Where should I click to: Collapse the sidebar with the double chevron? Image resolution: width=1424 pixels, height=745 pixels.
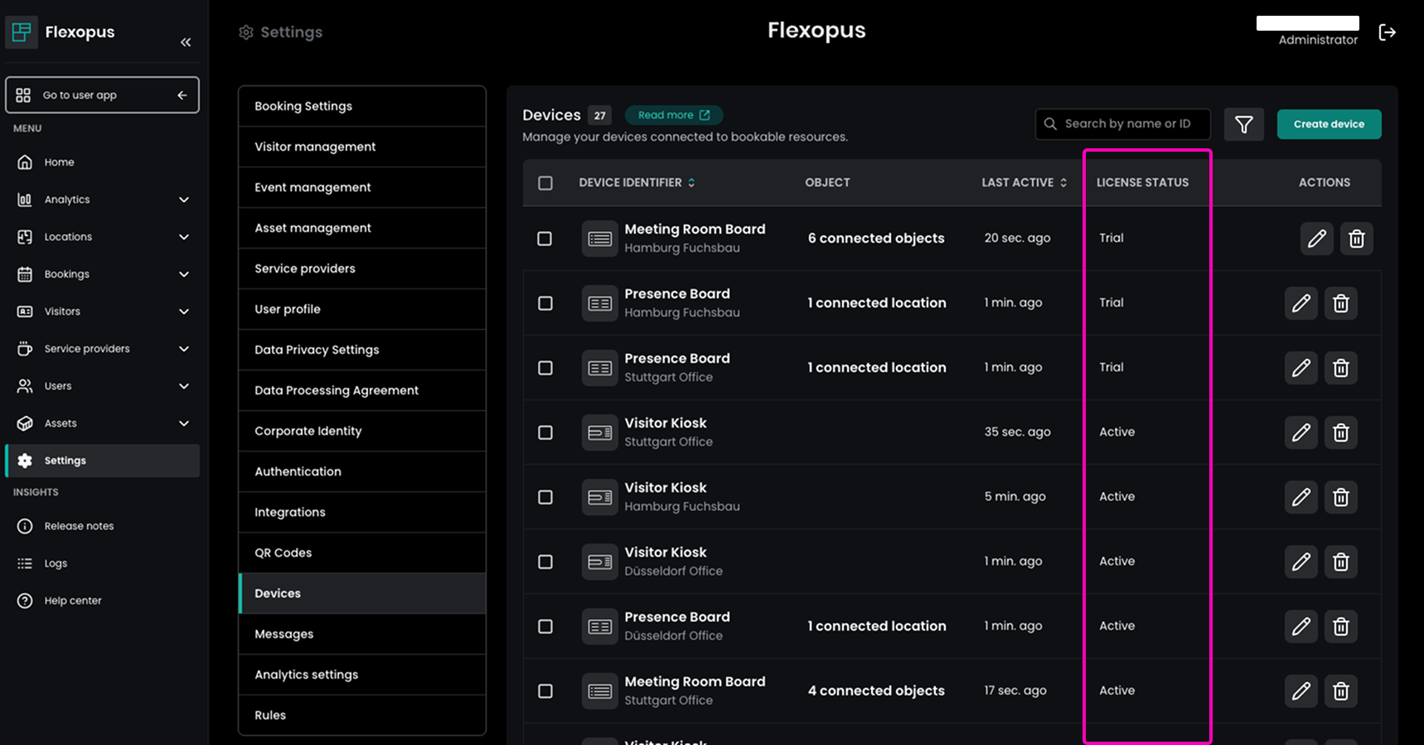click(186, 42)
